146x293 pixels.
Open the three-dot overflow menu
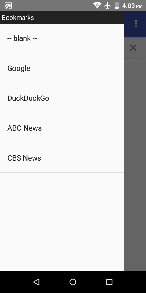136,24
